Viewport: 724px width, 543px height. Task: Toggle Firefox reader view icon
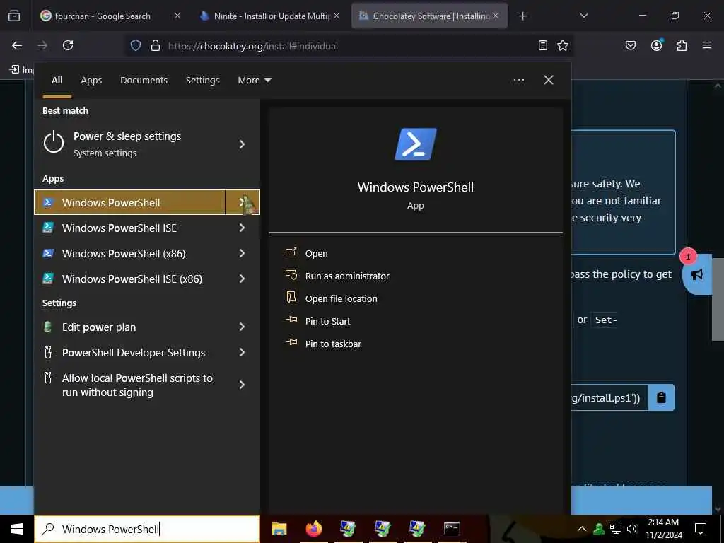543,45
